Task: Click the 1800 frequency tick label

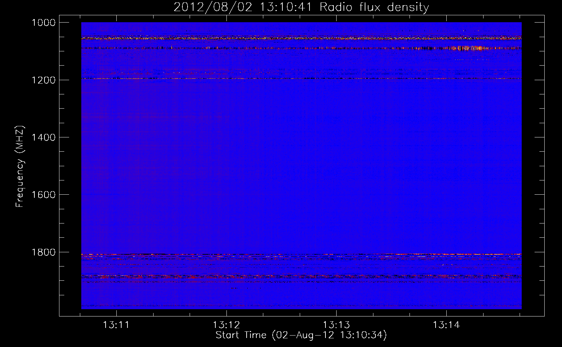Action: pyautogui.click(x=44, y=252)
